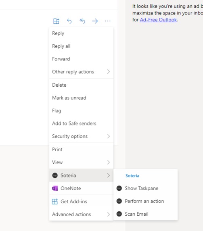Open Other reply actions text entry
203x231 pixels.
point(73,72)
